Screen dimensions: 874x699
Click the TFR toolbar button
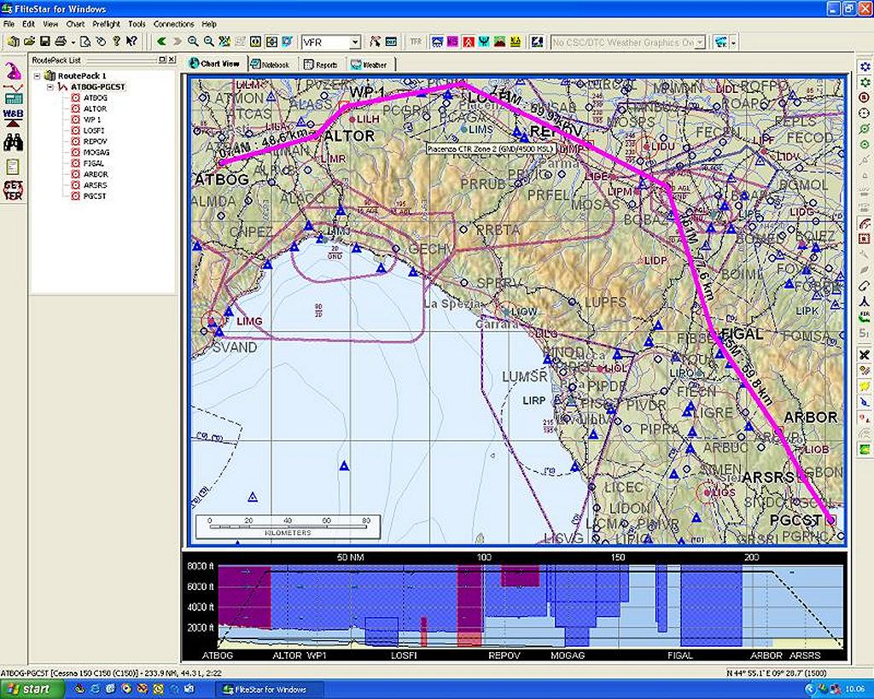pos(416,42)
